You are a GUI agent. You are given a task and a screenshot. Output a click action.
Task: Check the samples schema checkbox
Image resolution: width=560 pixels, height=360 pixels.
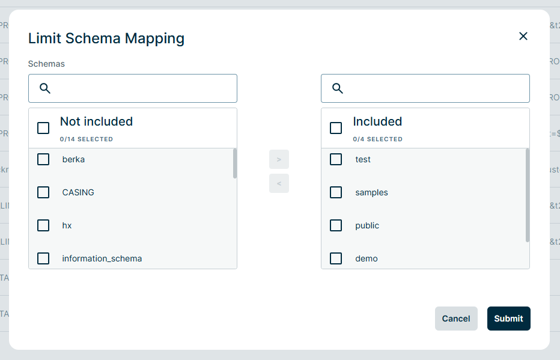pos(335,192)
